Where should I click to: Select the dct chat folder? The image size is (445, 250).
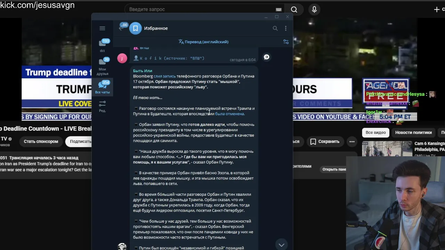point(103,45)
